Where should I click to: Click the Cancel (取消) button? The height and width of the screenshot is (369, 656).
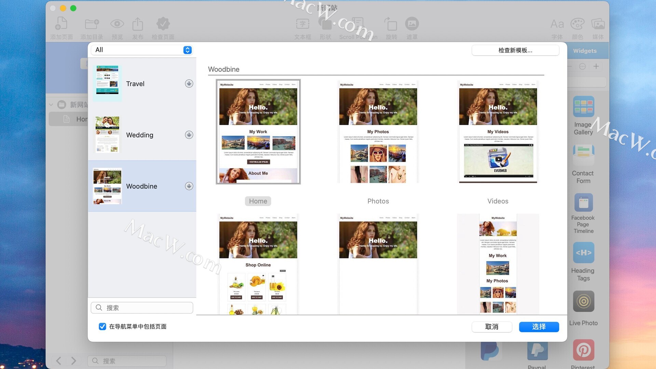pyautogui.click(x=492, y=327)
